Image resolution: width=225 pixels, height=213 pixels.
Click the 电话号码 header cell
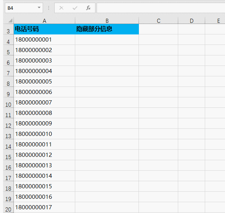pos(44,29)
